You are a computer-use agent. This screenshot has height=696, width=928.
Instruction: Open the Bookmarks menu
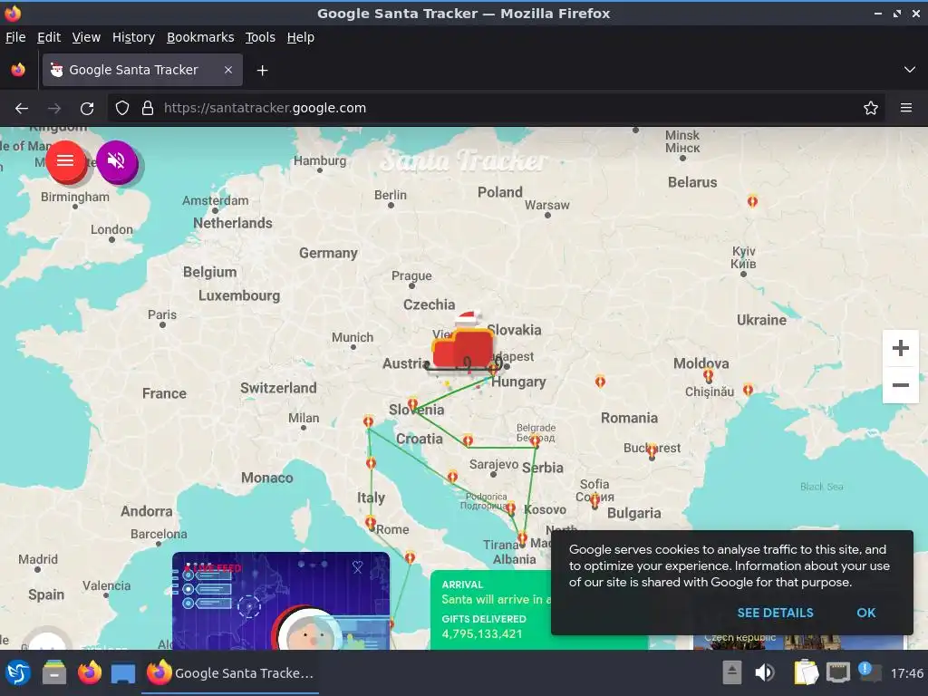click(200, 37)
